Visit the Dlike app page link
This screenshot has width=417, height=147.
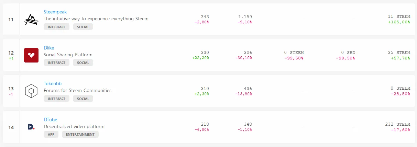tap(49, 48)
